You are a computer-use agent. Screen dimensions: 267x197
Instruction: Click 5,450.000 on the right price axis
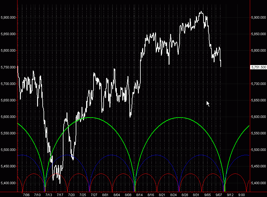[x=258, y=166]
